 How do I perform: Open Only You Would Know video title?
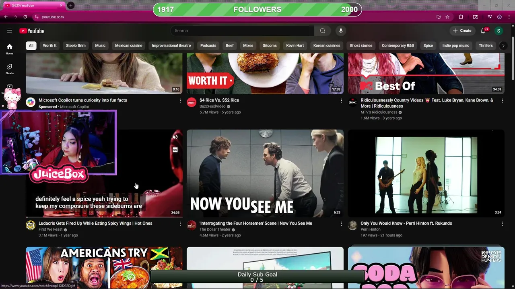(406, 223)
